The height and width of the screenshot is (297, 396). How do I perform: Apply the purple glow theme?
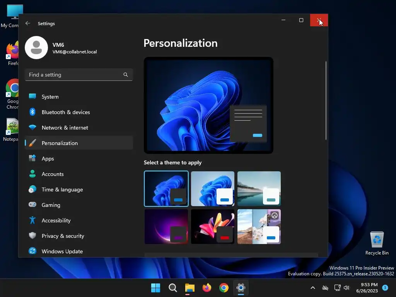(166, 227)
